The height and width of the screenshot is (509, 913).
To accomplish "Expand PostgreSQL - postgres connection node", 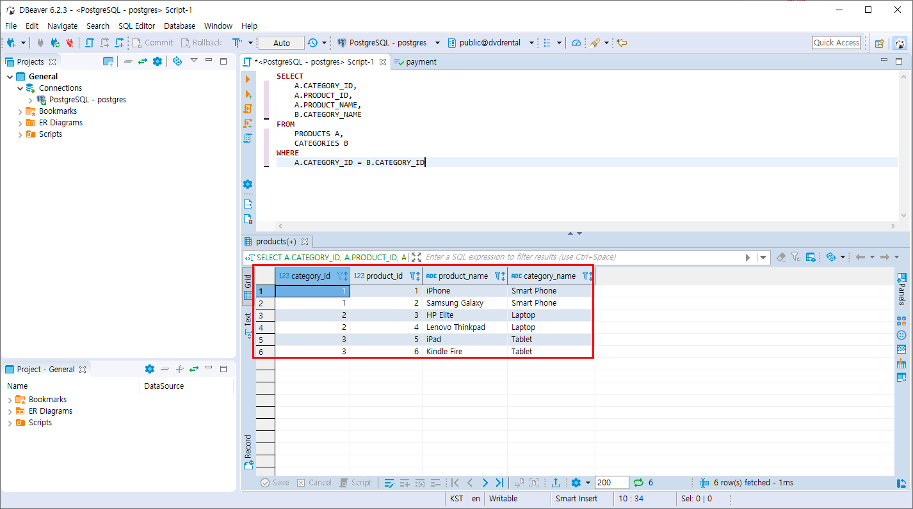I will (30, 100).
